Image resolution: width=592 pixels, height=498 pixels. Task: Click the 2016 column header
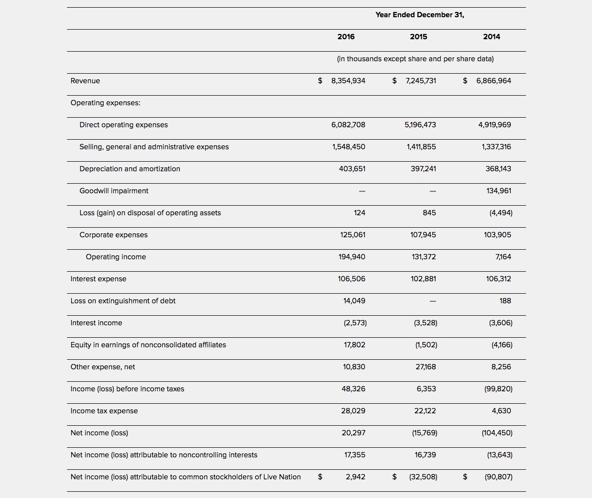tap(346, 37)
